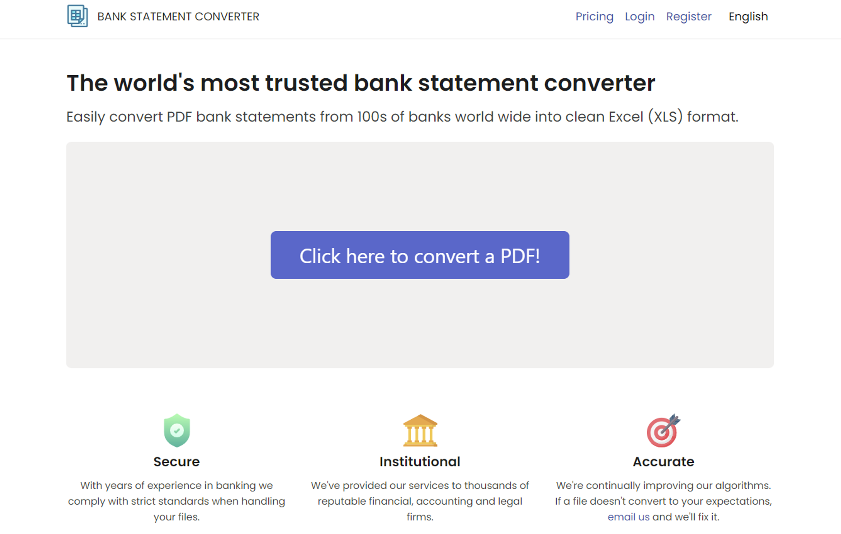This screenshot has width=841, height=534.
Task: Select the Secure heading
Action: click(x=177, y=462)
